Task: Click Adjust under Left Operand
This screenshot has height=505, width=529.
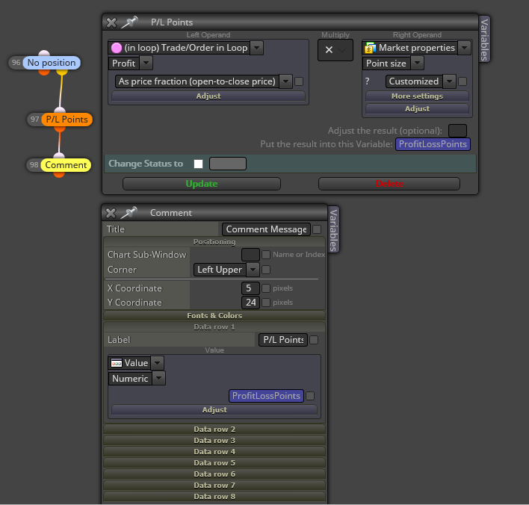Action: [x=208, y=96]
